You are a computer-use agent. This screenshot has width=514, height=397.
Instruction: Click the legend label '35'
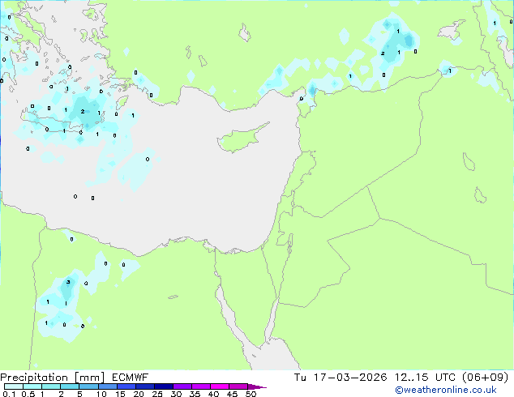click(x=195, y=394)
